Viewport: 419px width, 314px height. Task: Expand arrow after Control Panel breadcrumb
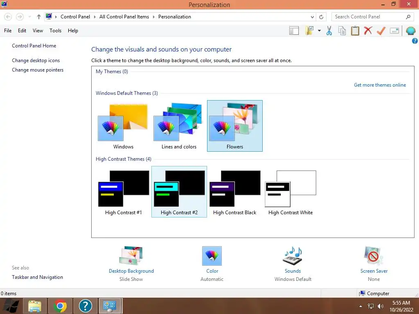pos(95,17)
